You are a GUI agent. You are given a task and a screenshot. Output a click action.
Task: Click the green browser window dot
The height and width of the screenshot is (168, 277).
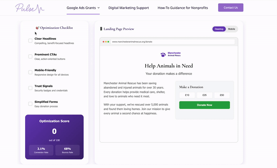click(x=108, y=42)
